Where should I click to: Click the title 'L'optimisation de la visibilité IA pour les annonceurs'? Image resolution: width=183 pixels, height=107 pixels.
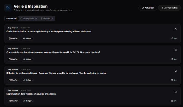pyautogui.click(x=31, y=94)
